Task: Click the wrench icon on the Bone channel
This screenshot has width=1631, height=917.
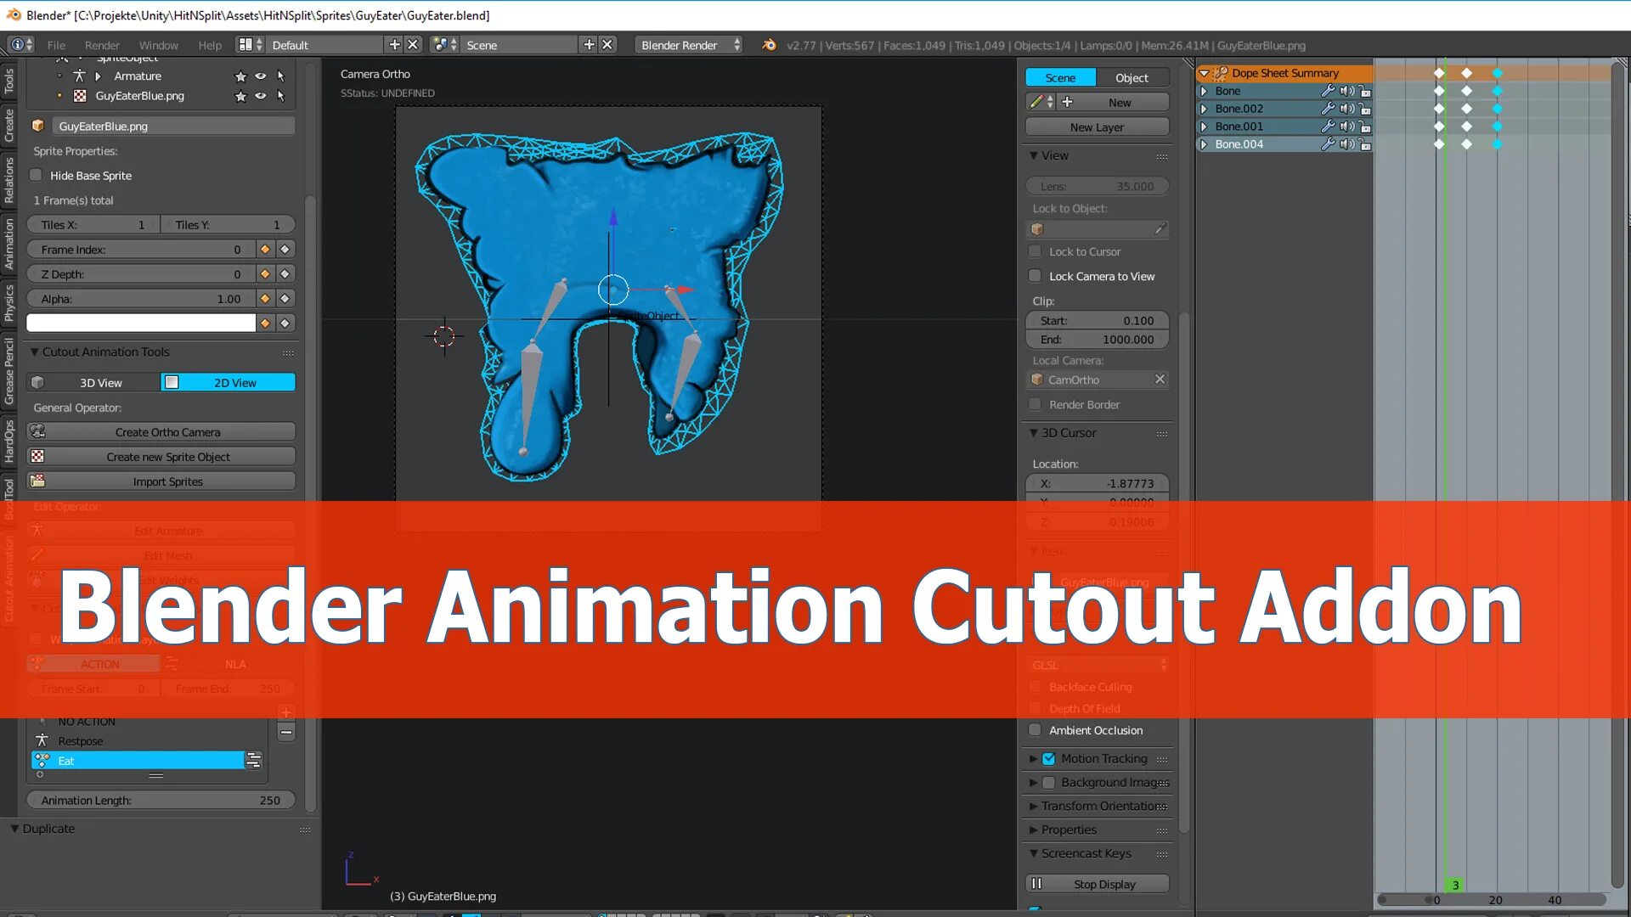Action: (x=1328, y=91)
